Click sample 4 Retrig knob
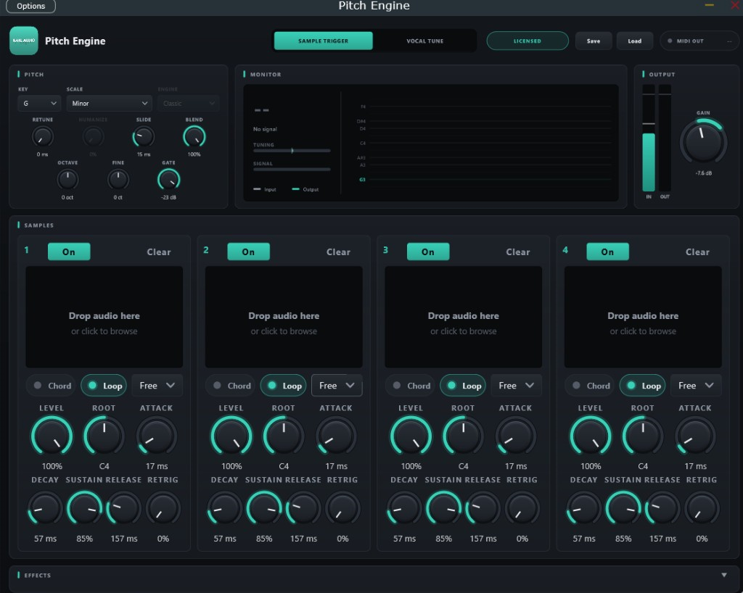The width and height of the screenshot is (743, 593). click(702, 509)
